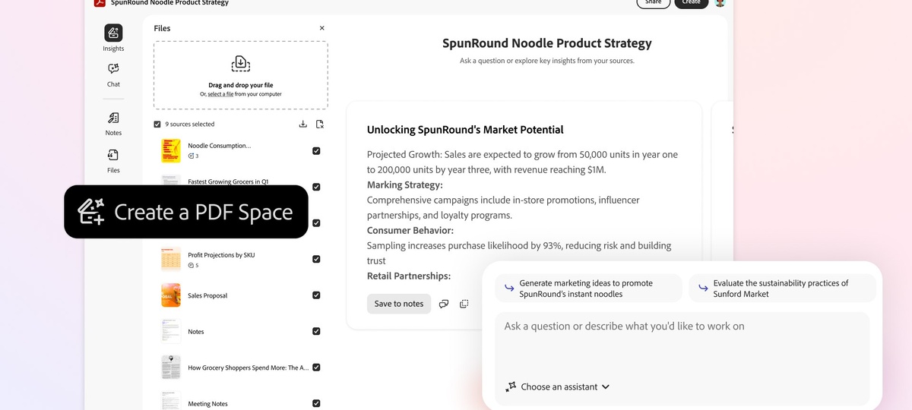This screenshot has height=410, width=912.
Task: Uncheck the Sales Proposal source
Action: 316,295
